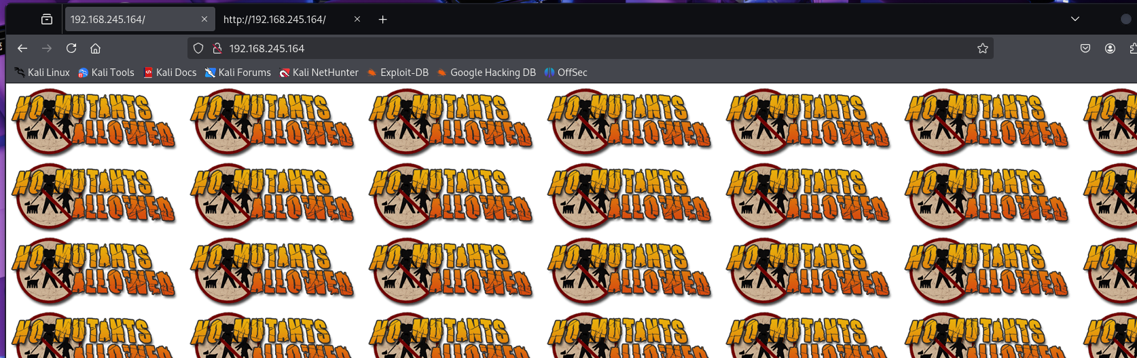
Task: Open the extensions puzzle icon
Action: click(1133, 48)
